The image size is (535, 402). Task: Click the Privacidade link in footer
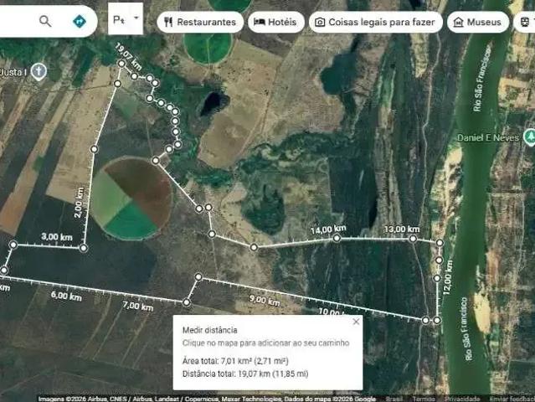pos(462,399)
